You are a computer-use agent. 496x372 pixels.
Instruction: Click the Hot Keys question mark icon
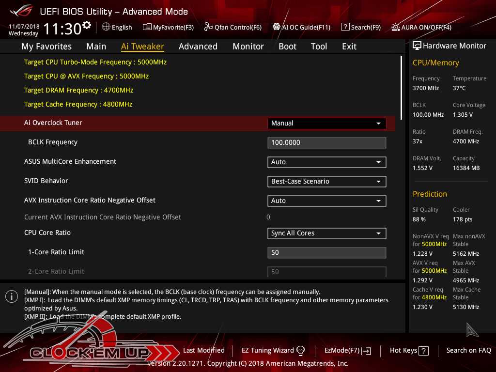423,351
